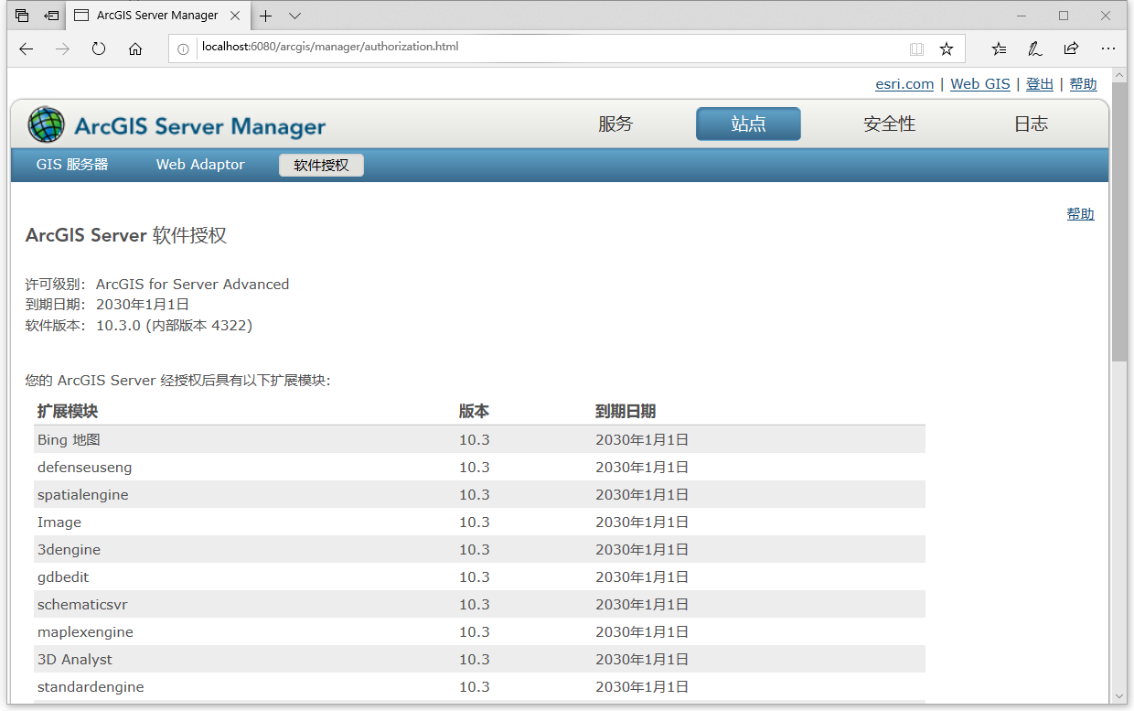Select the defenseuseng extension row
1134x711 pixels.
click(480, 467)
